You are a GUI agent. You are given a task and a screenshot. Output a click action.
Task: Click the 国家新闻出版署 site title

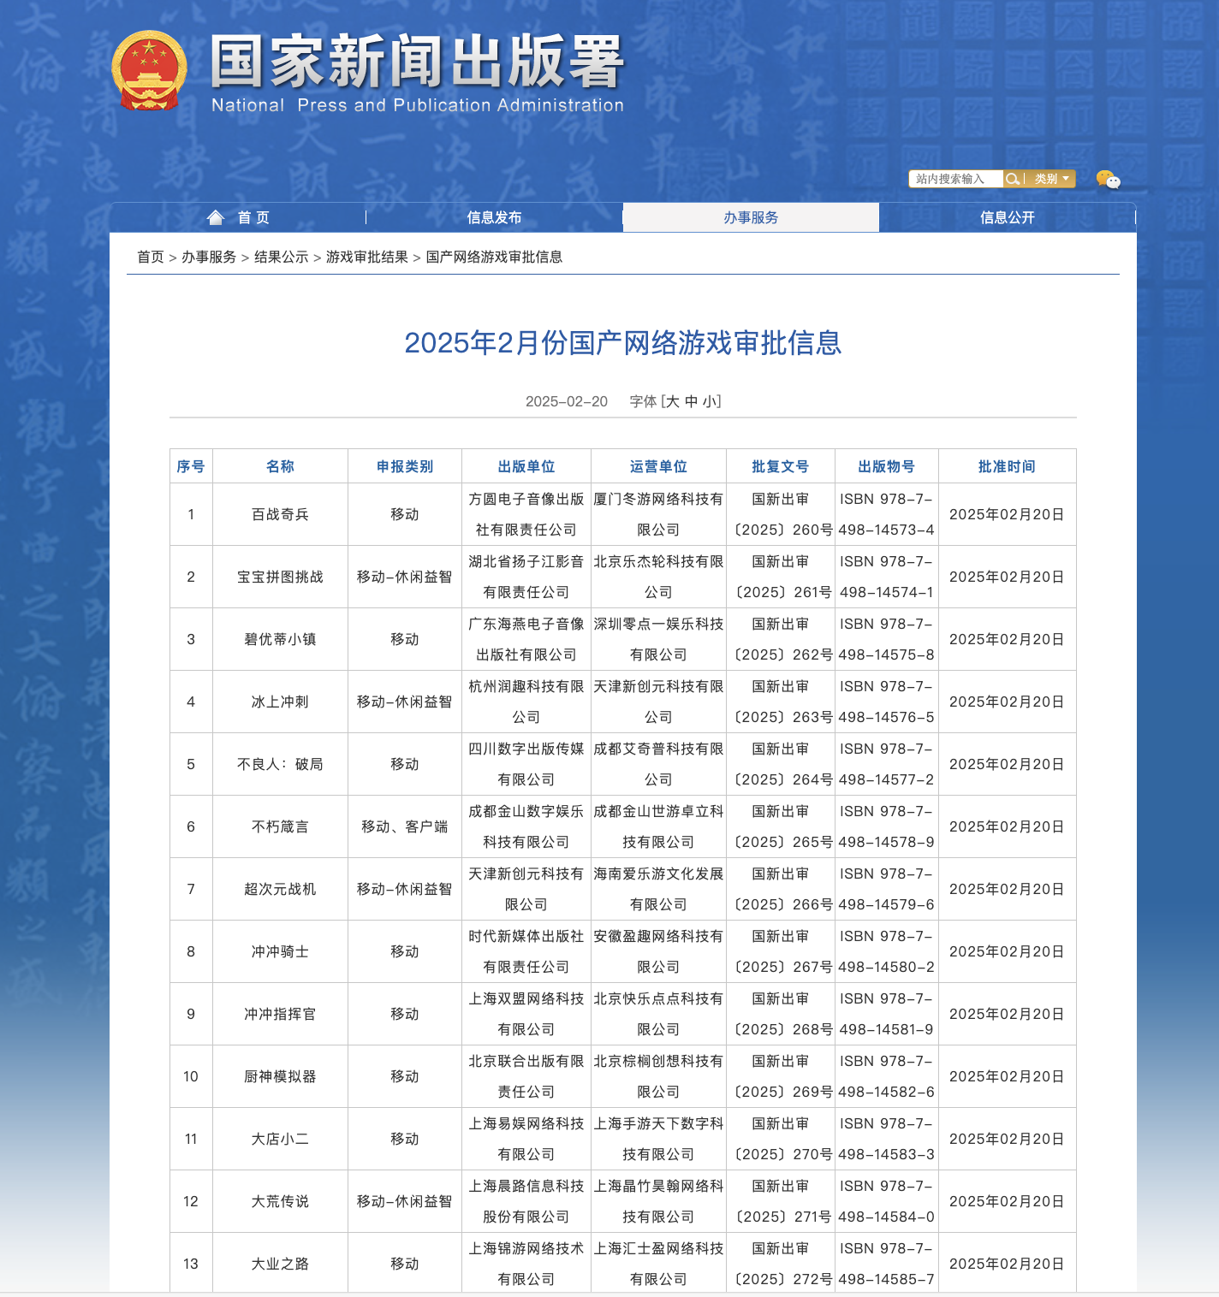tap(418, 62)
